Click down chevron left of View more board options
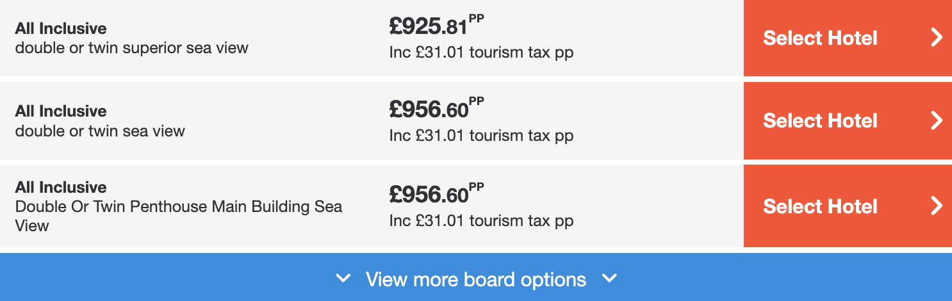 coord(344,279)
